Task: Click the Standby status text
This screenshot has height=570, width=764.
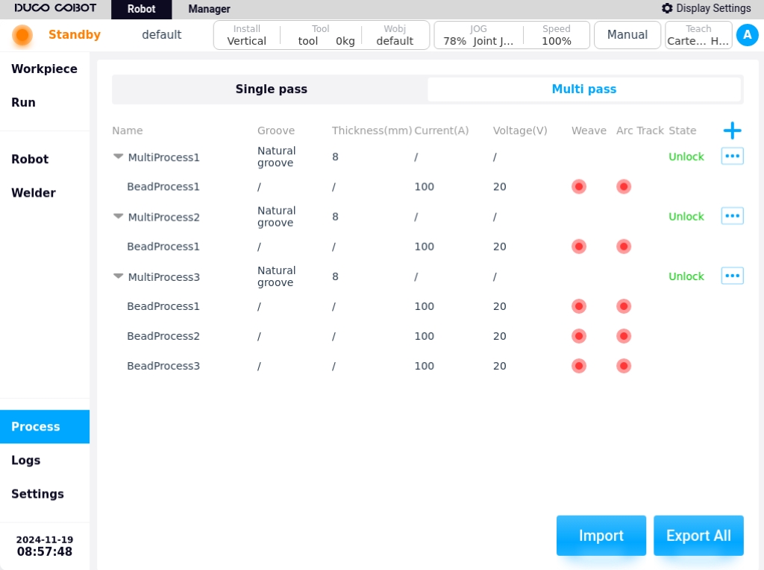Action: coord(75,34)
